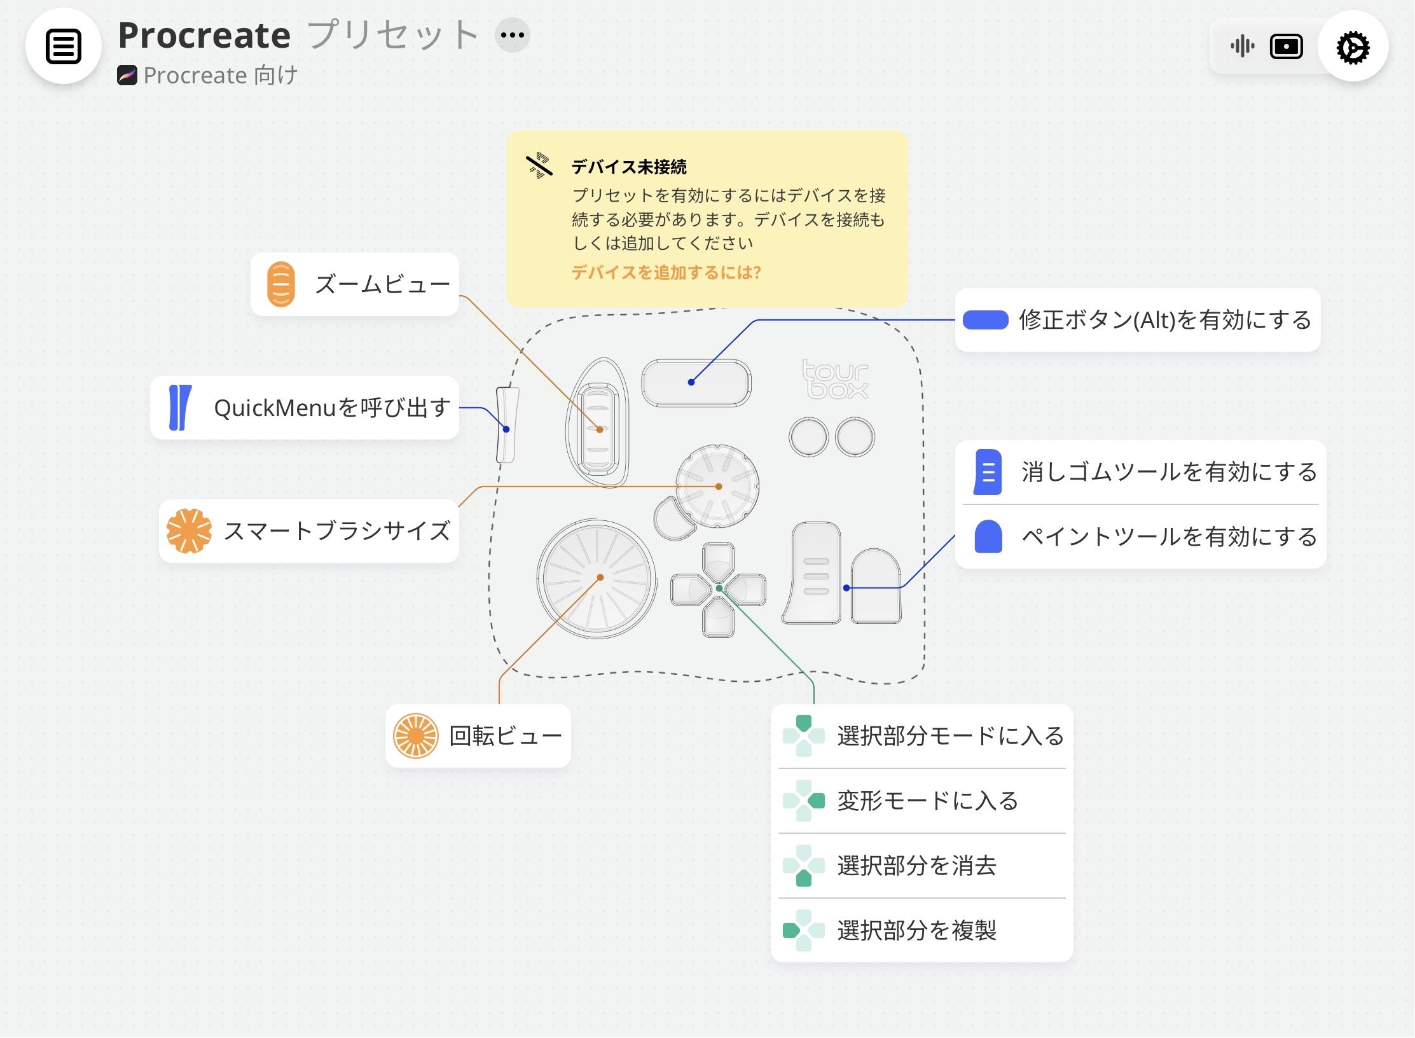Click the Procreate app icon beside 向け

click(127, 76)
